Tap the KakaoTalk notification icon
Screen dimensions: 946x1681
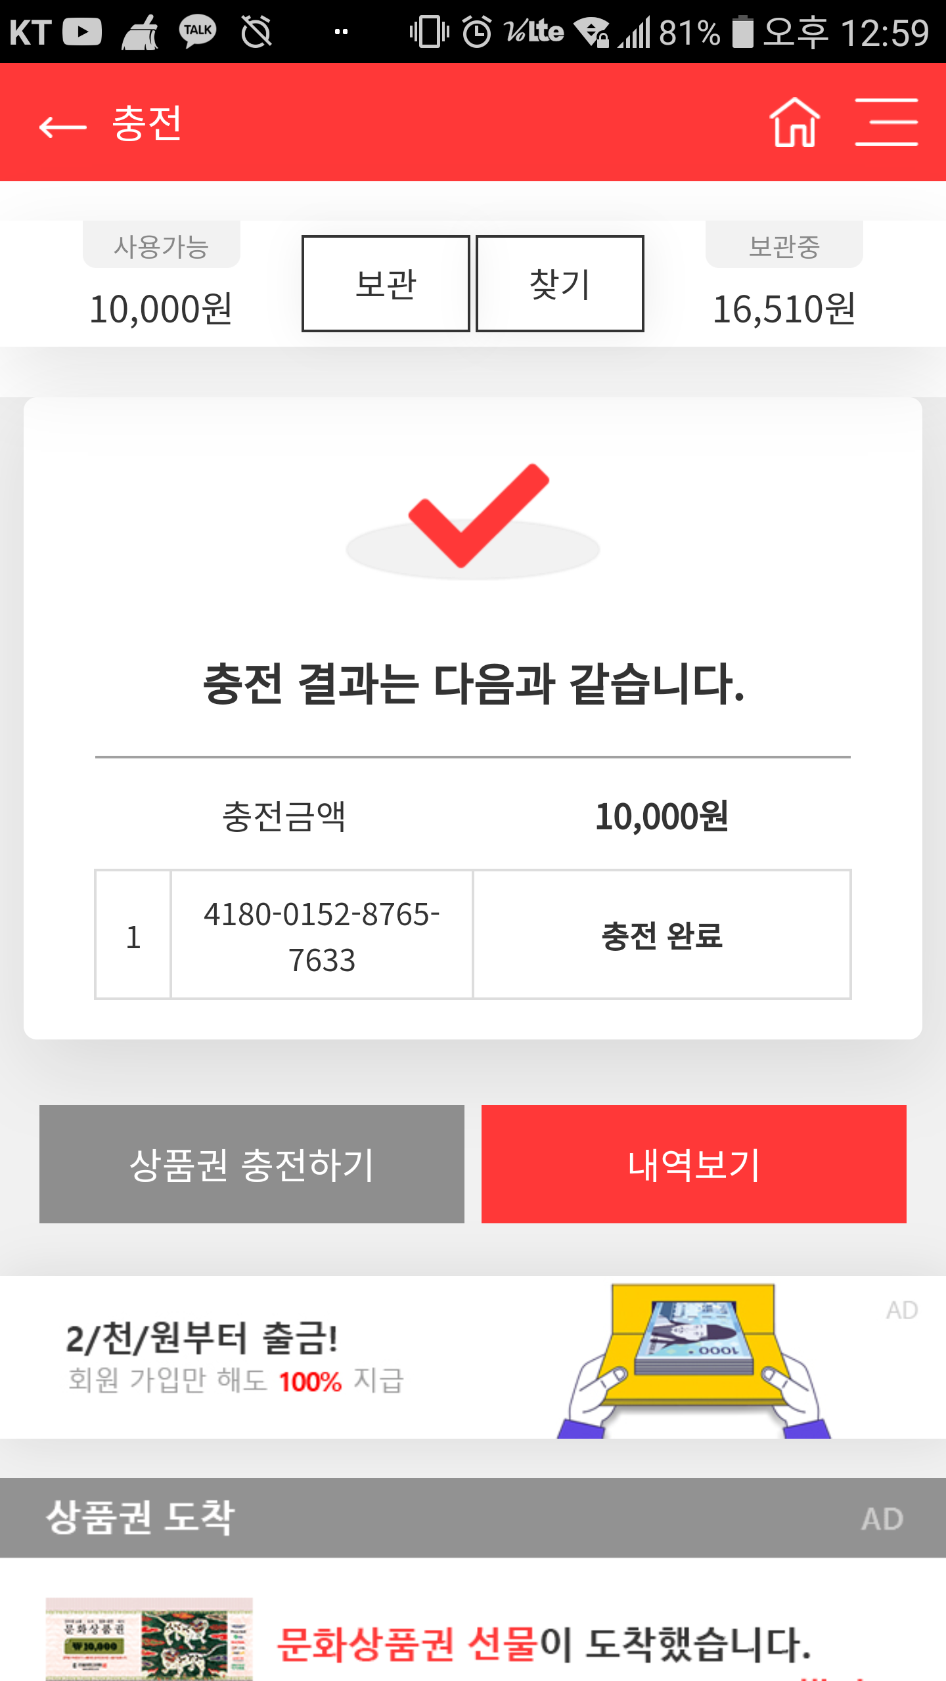click(197, 32)
